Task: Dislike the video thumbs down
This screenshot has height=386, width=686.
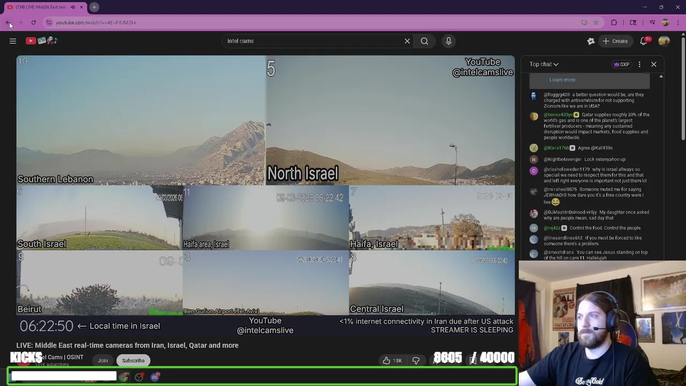Action: [416, 361]
